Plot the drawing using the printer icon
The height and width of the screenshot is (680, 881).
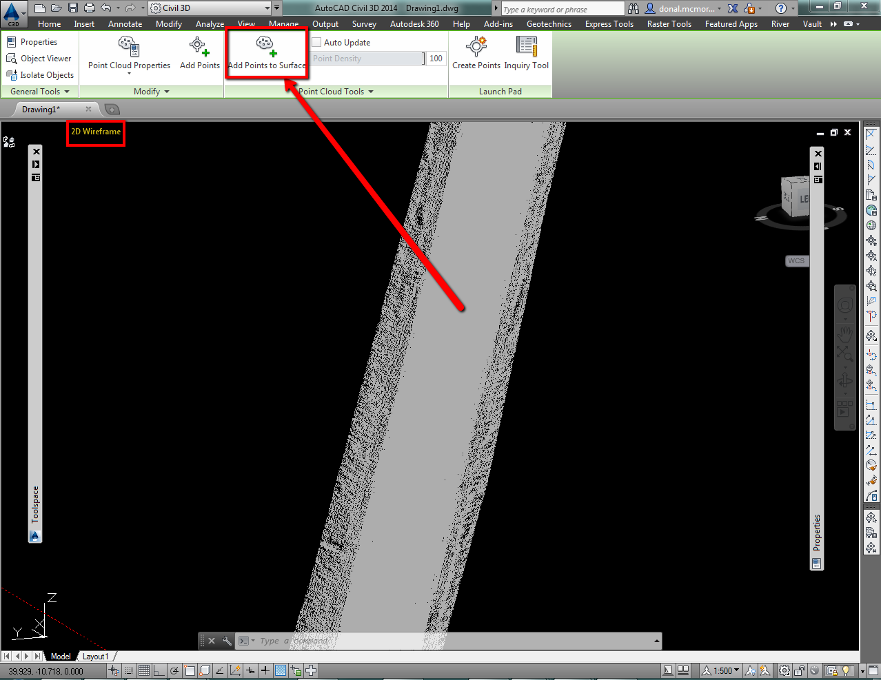coord(89,8)
